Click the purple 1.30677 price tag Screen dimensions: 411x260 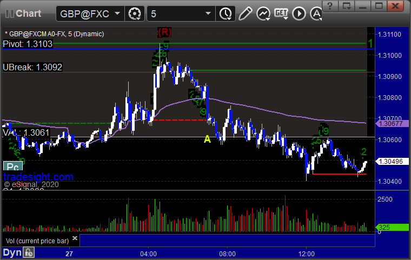tap(392, 123)
